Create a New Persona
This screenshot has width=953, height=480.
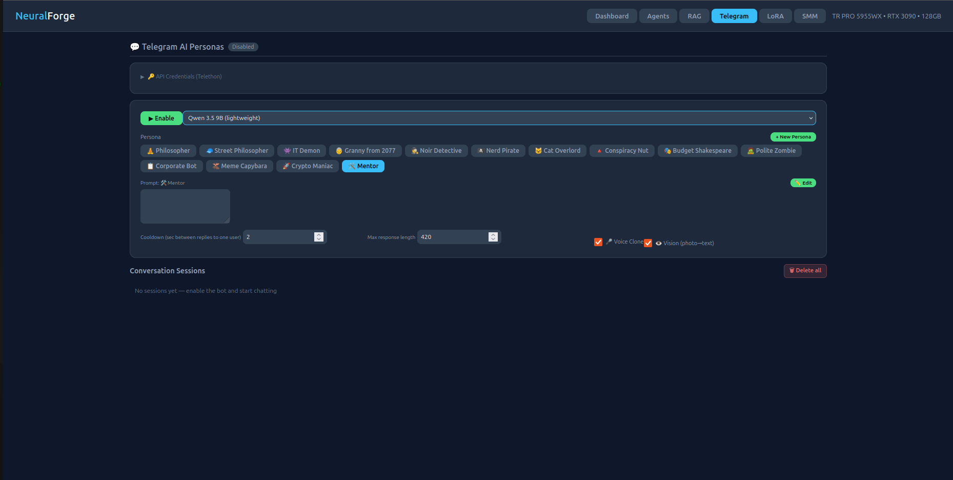pos(793,137)
